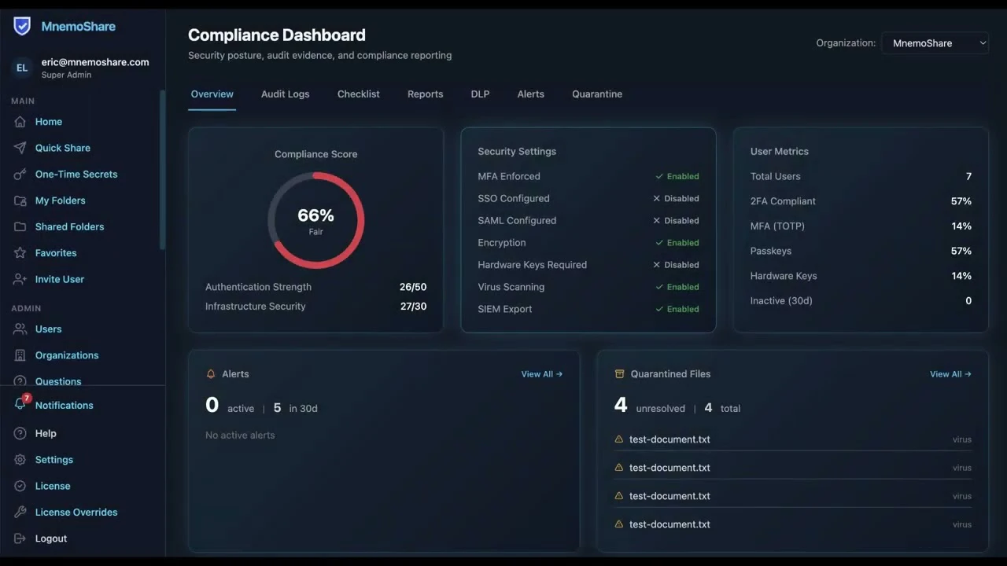Image resolution: width=1007 pixels, height=566 pixels.
Task: Click the Alerts card bell icon
Action: click(x=211, y=374)
